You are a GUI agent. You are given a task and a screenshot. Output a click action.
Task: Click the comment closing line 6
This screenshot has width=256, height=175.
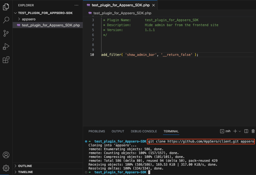tap(105, 35)
